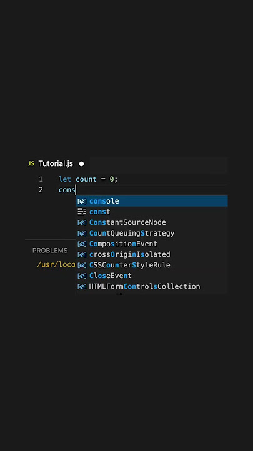The width and height of the screenshot is (253, 451).
Task: Click the icon next to crossOriginIsolated
Action: 82,254
